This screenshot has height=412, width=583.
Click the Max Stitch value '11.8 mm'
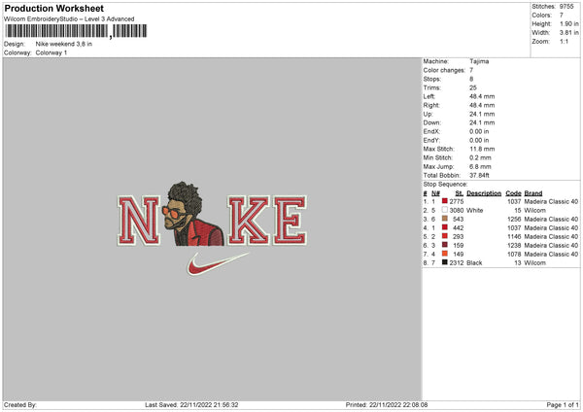[482, 149]
